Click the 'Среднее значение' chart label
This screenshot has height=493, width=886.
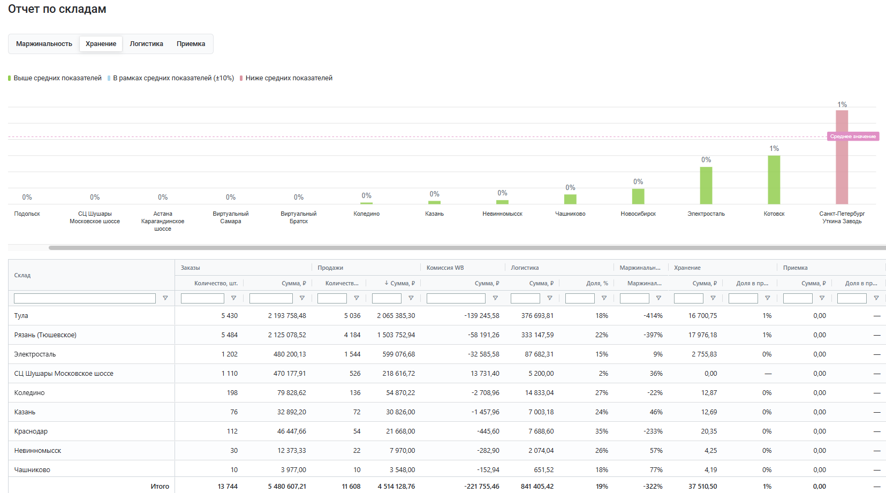click(853, 136)
